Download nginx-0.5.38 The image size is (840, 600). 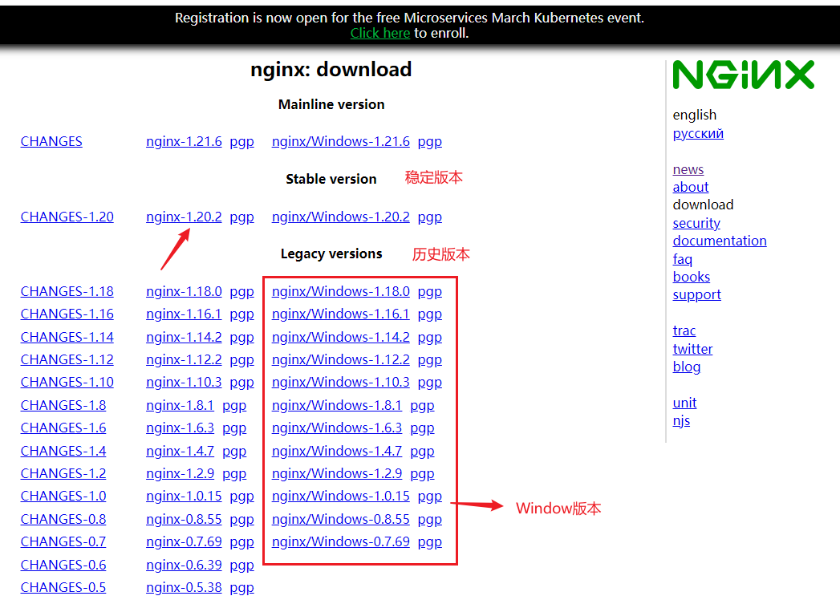pyautogui.click(x=184, y=588)
